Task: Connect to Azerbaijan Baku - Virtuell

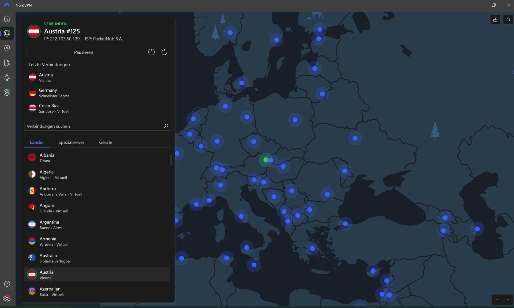Action: point(97,291)
